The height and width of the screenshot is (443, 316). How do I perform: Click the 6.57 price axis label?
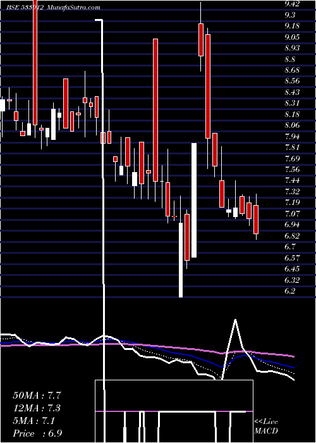point(292,258)
